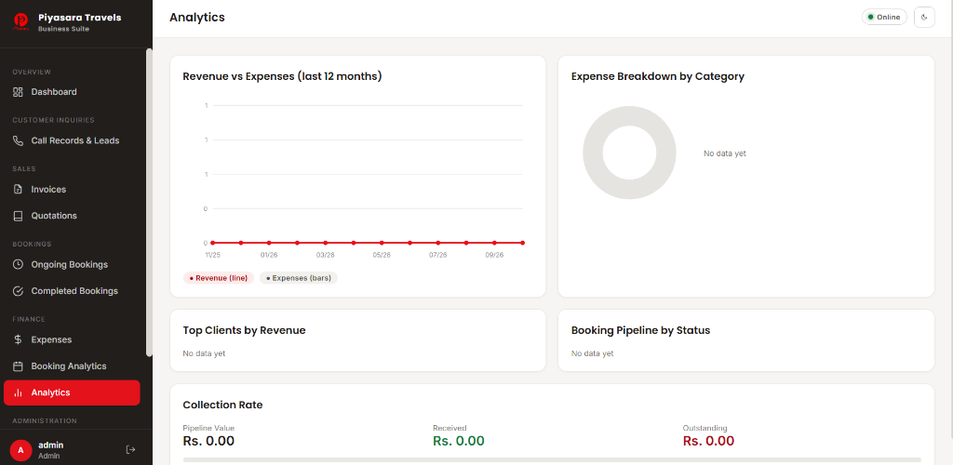The width and height of the screenshot is (953, 465).
Task: Click the Revenue vs Expenses card title
Action: pyautogui.click(x=282, y=76)
